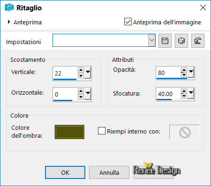Click the Annulla button
Viewport: 211px width, 186px height.
109,172
